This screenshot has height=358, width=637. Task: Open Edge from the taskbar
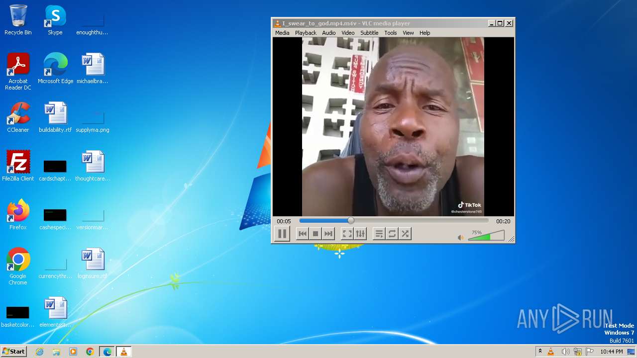click(107, 352)
